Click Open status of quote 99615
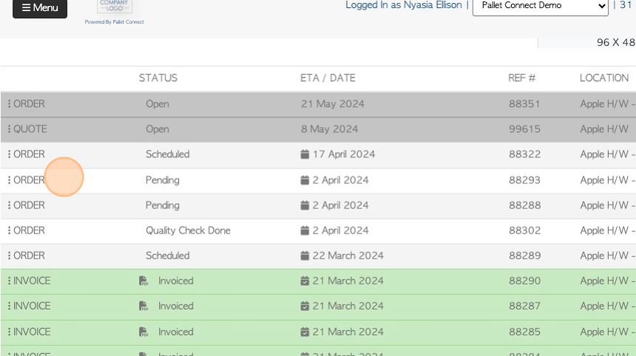This screenshot has height=356, width=636. (158, 129)
